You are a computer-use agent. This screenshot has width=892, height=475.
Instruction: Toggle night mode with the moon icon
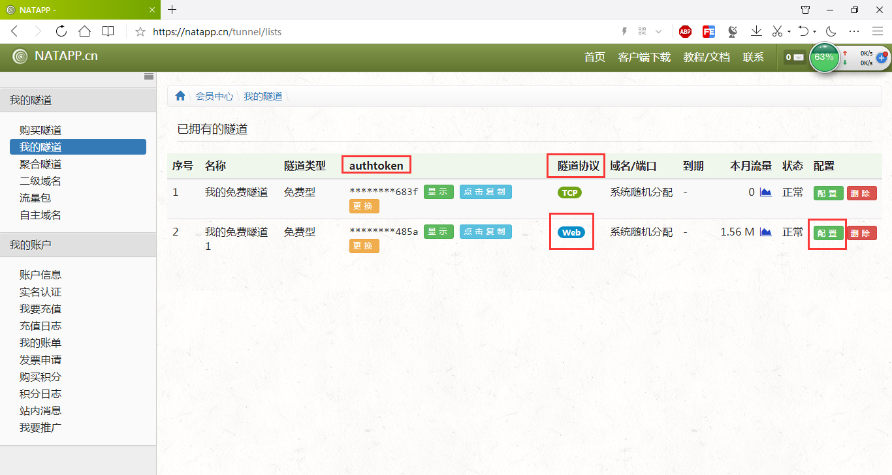(831, 31)
